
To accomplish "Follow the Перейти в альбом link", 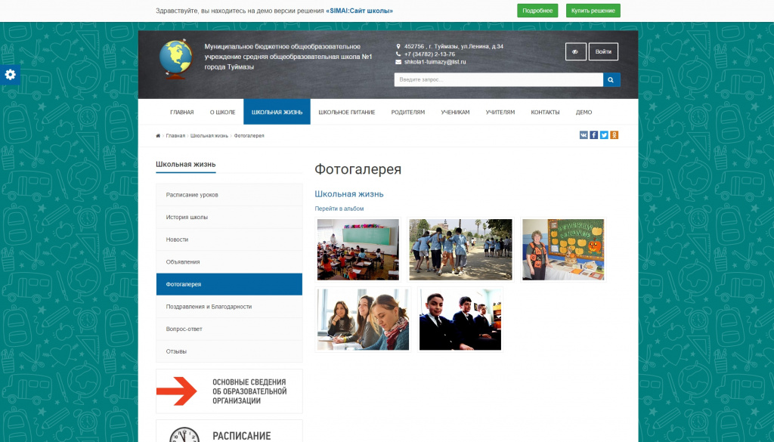I will coord(339,209).
